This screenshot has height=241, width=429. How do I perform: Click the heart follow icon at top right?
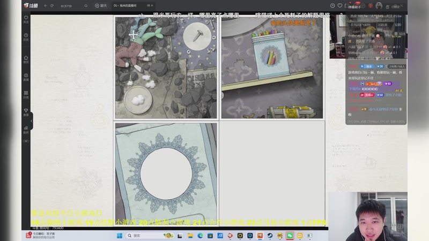(x=340, y=5)
